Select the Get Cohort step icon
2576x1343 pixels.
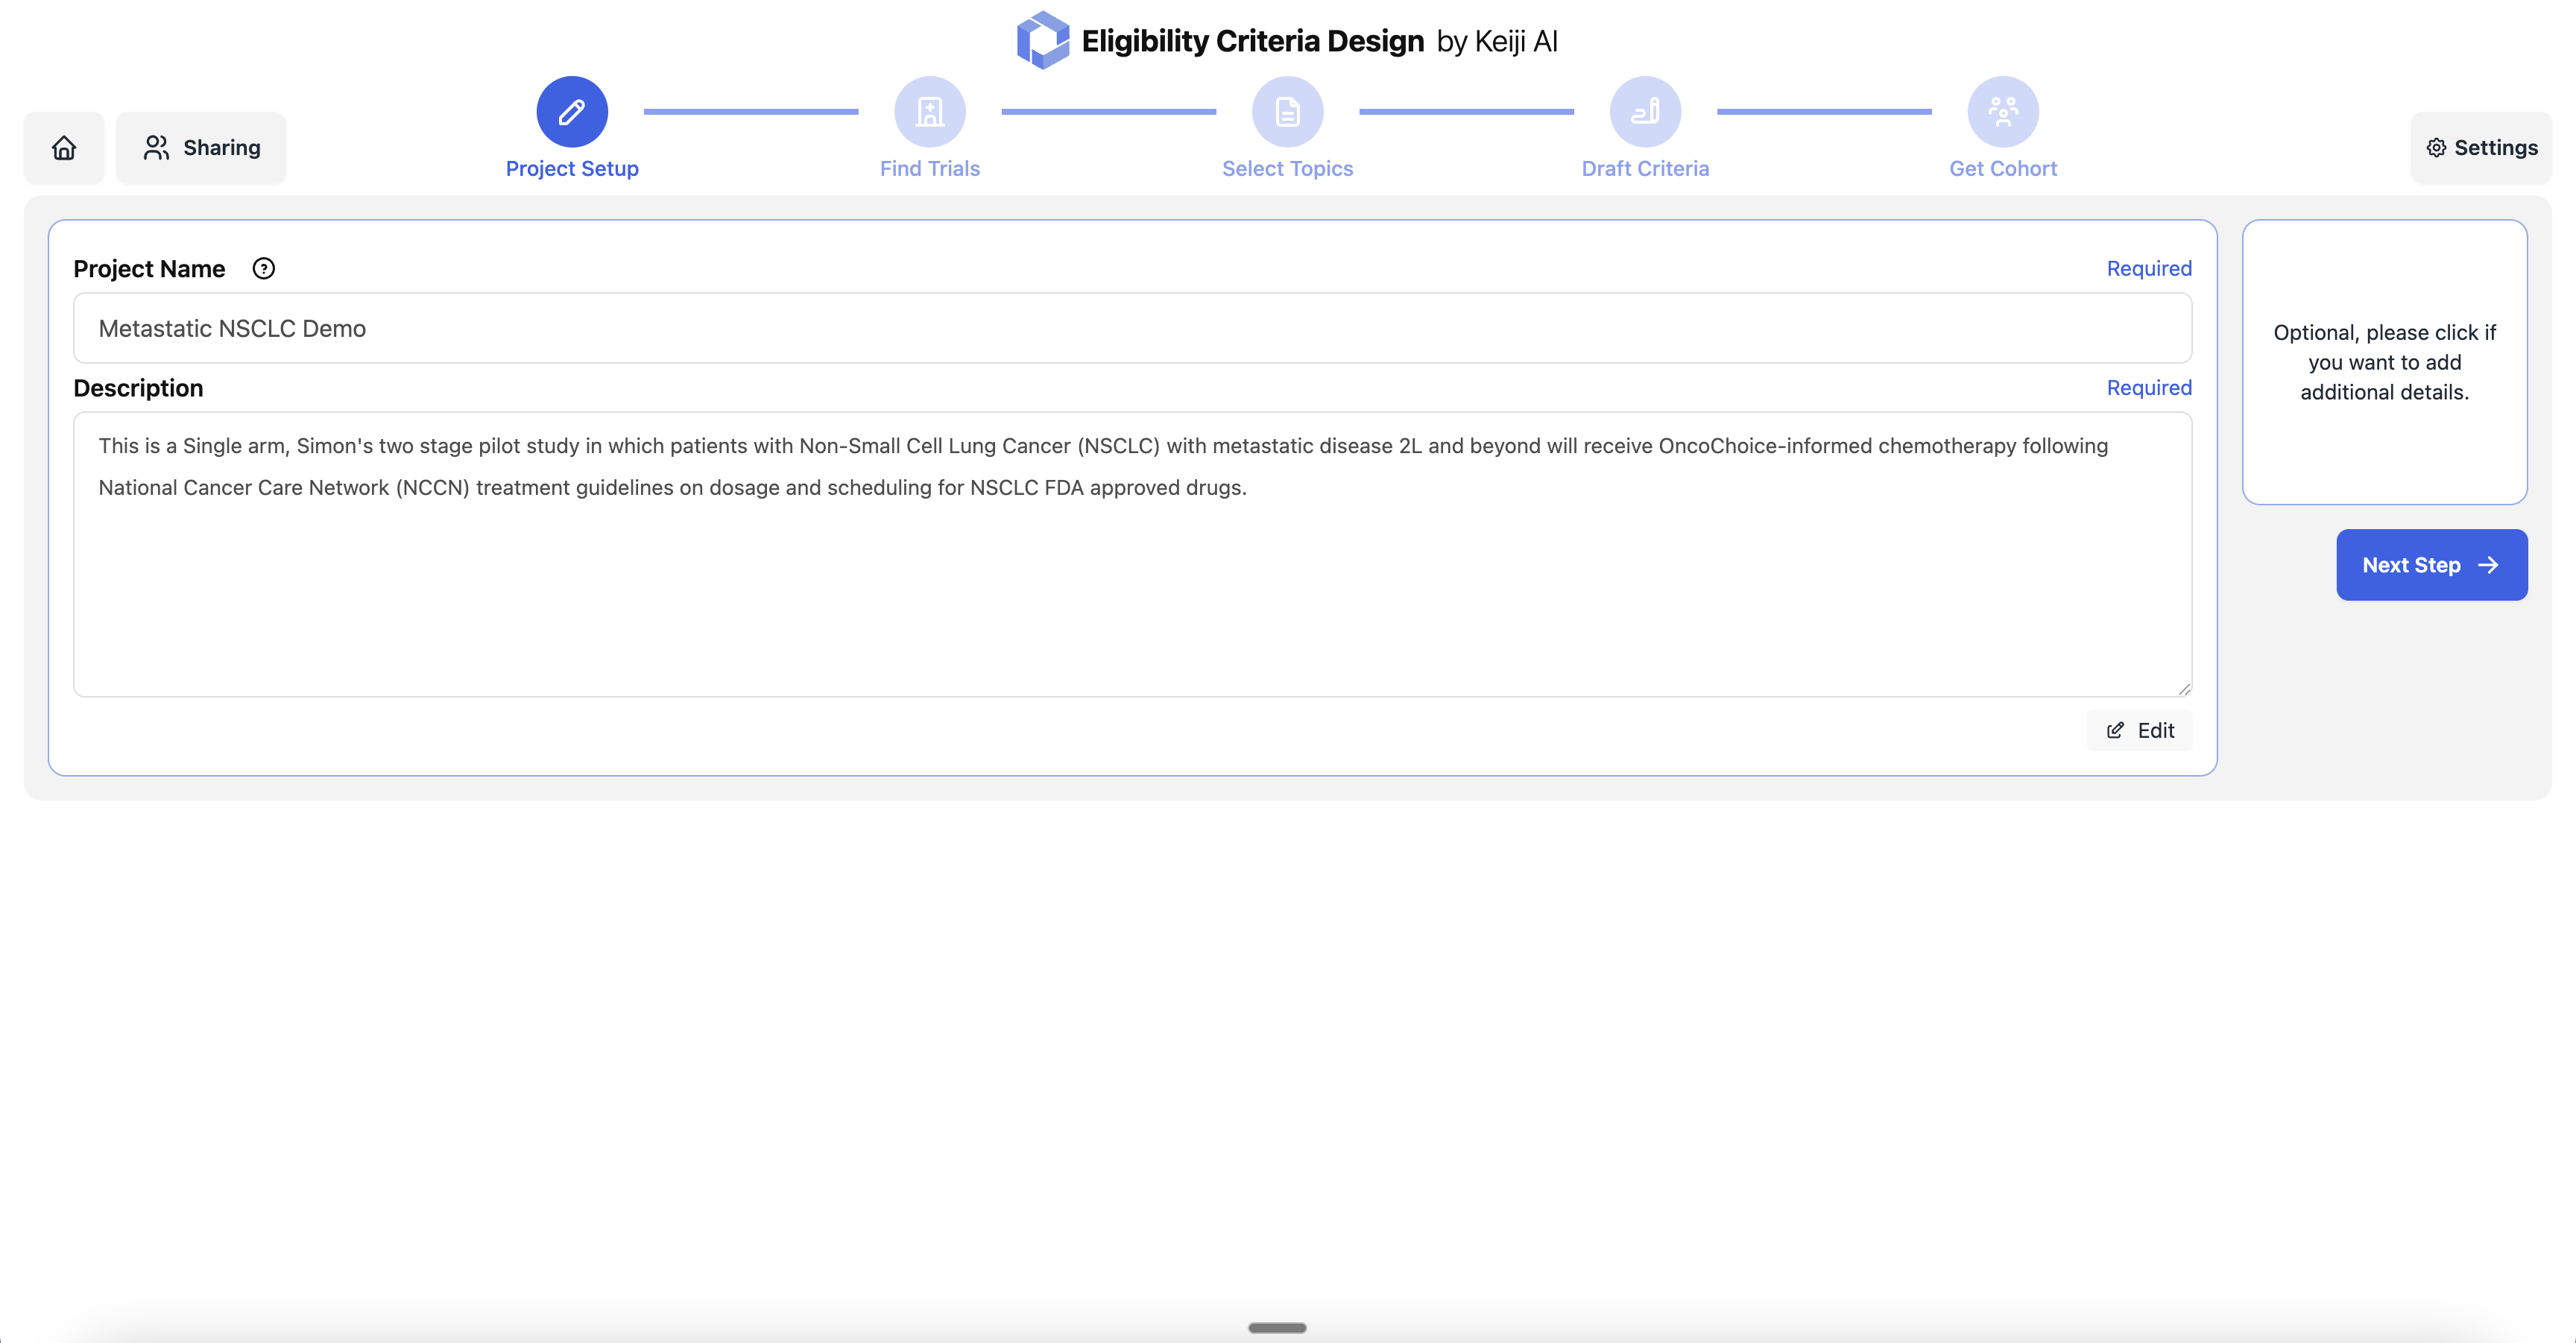pyautogui.click(x=2002, y=112)
